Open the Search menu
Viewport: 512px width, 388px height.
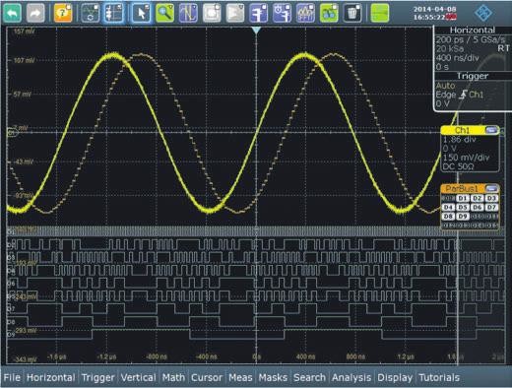pyautogui.click(x=309, y=377)
